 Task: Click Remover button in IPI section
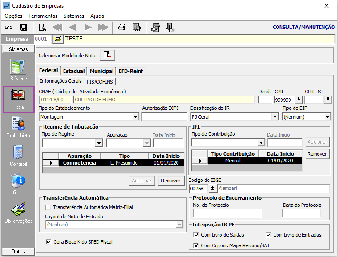(x=317, y=154)
